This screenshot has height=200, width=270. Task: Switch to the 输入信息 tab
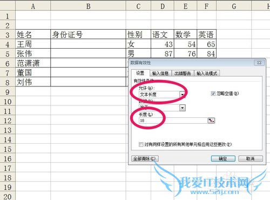(x=160, y=73)
